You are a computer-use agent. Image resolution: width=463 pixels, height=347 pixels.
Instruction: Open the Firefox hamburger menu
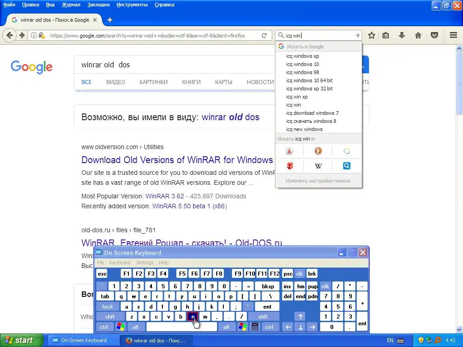point(454,35)
